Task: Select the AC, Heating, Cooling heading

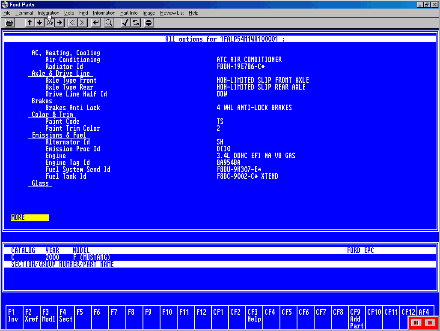Action: 65,53
